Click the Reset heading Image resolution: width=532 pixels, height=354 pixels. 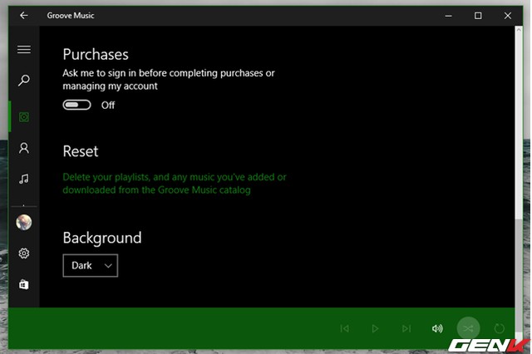tap(81, 151)
